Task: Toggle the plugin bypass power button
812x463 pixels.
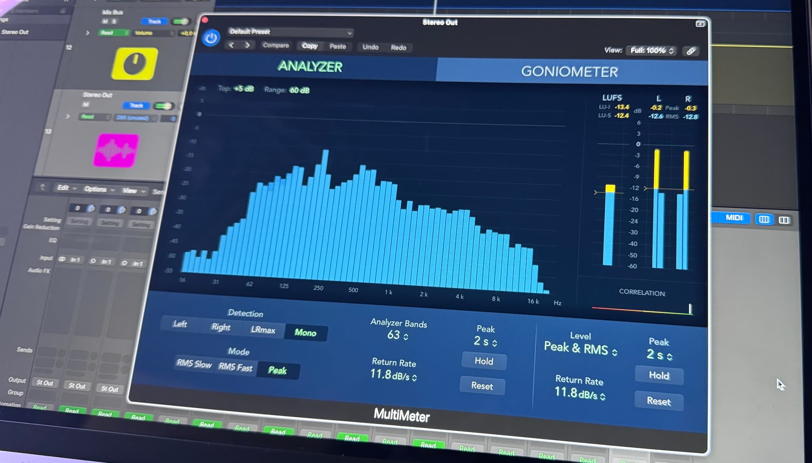Action: coord(211,38)
